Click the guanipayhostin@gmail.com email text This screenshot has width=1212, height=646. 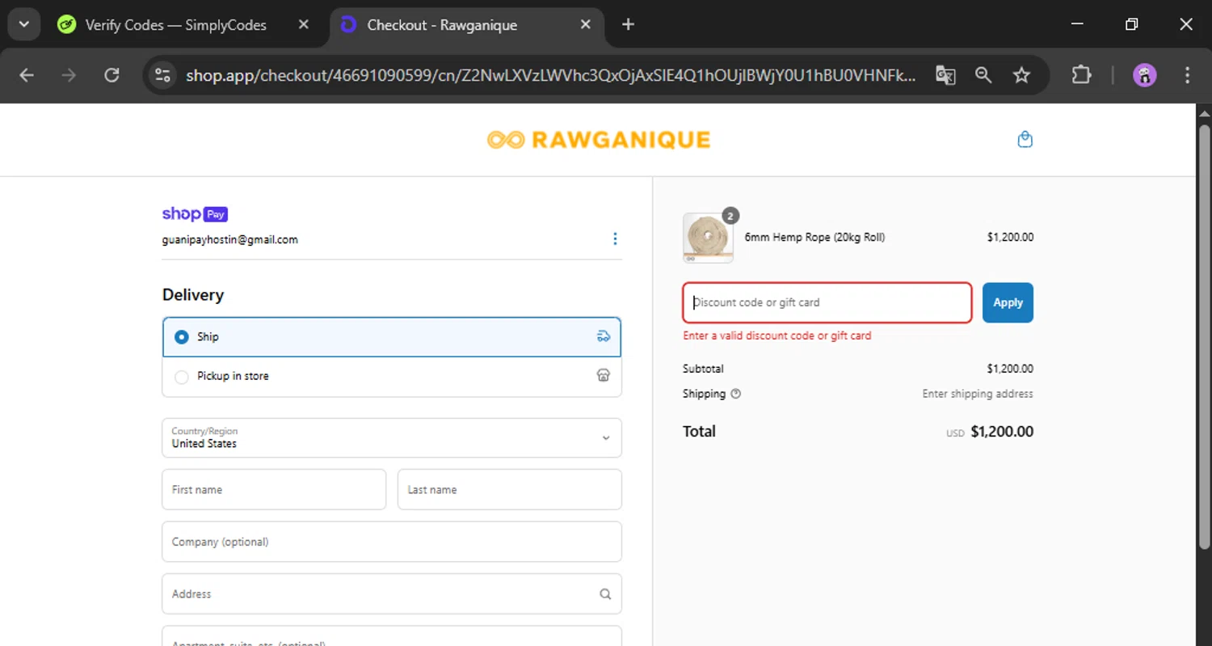click(230, 239)
